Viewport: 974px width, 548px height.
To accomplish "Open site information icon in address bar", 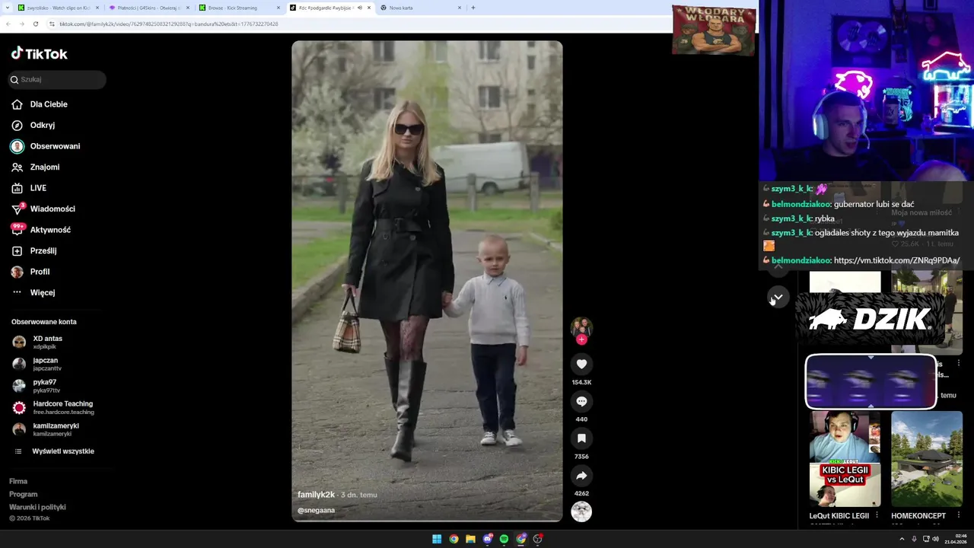I will tap(52, 24).
